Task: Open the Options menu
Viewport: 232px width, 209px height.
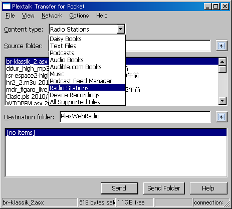Action: (x=79, y=16)
